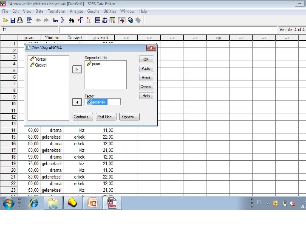Open file using the folder toolbar icon
The height and width of the screenshot is (229, 306).
tap(5, 20)
